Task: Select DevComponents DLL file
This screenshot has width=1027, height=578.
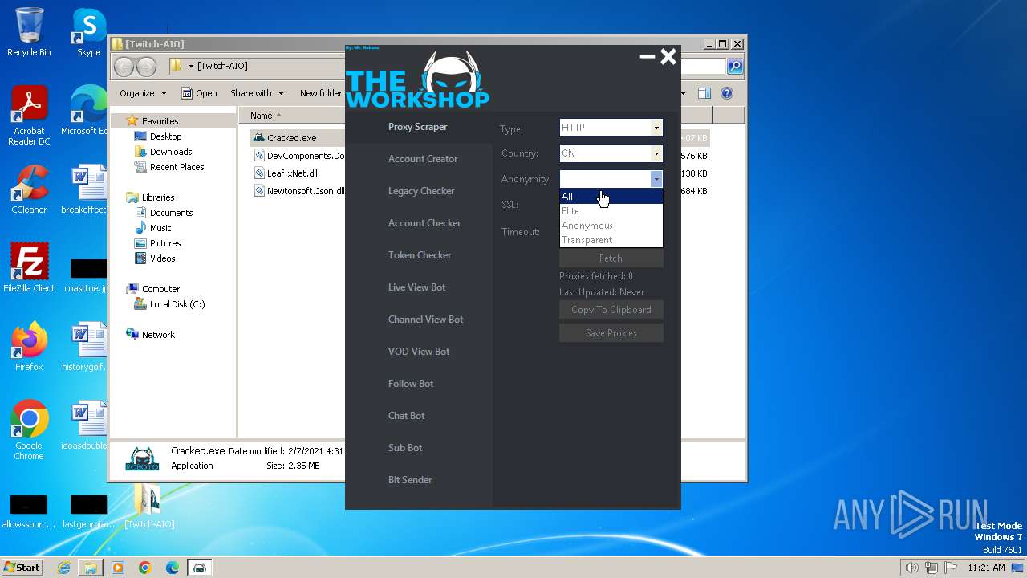Action: (x=298, y=156)
